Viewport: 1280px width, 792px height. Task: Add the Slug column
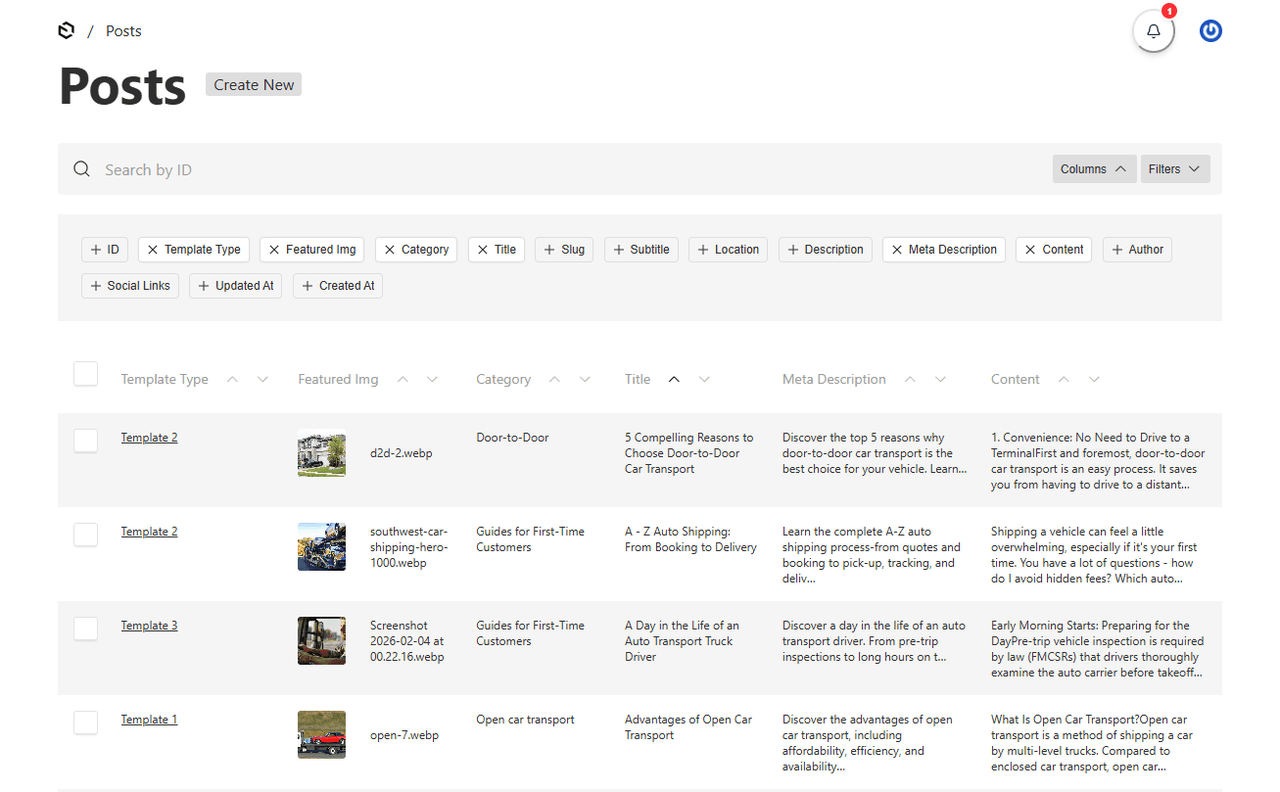point(564,250)
